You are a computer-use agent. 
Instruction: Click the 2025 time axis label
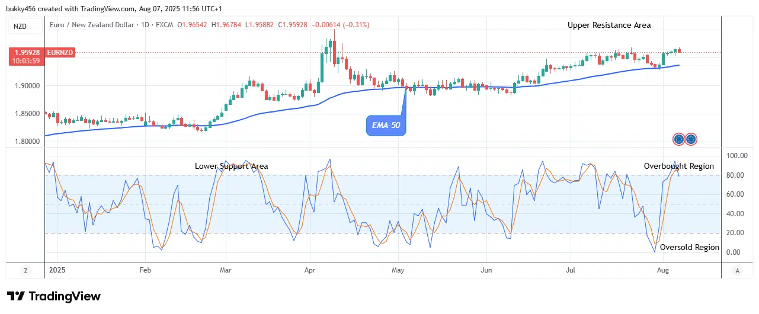point(57,270)
